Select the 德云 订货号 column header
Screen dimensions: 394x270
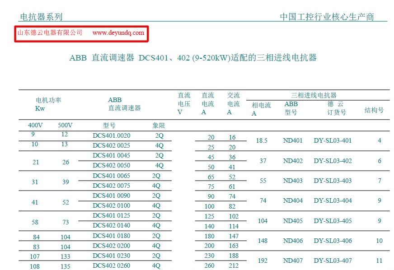pos(337,108)
